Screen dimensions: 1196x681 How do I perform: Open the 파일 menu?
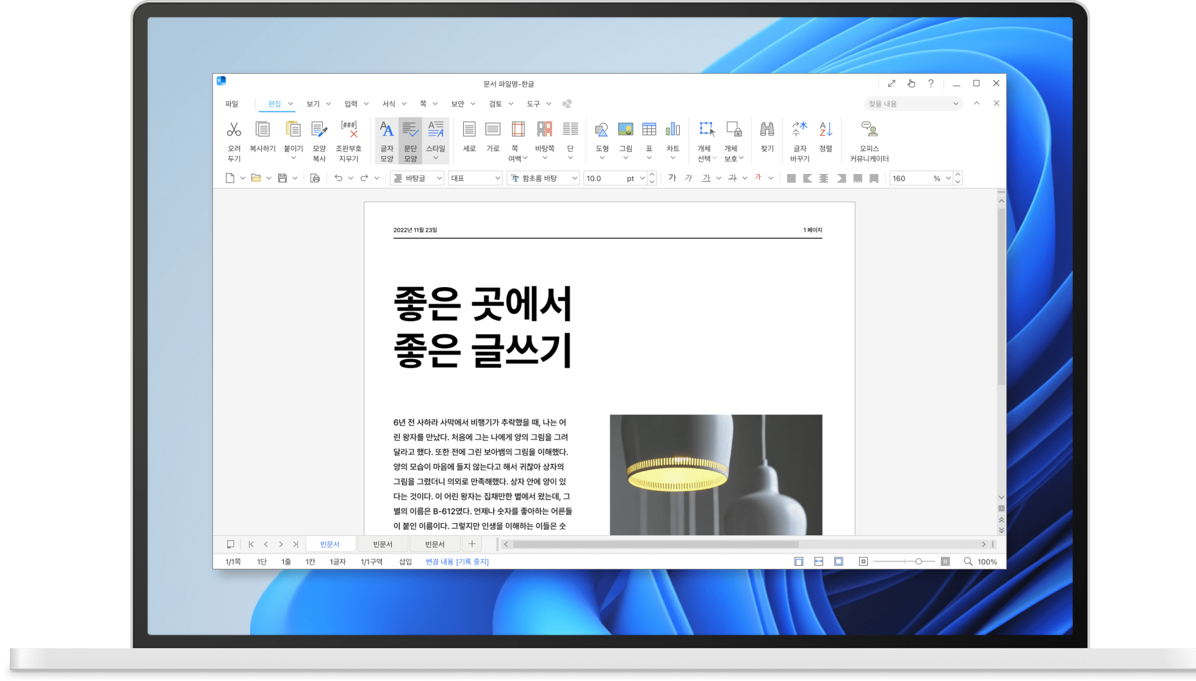pos(232,104)
